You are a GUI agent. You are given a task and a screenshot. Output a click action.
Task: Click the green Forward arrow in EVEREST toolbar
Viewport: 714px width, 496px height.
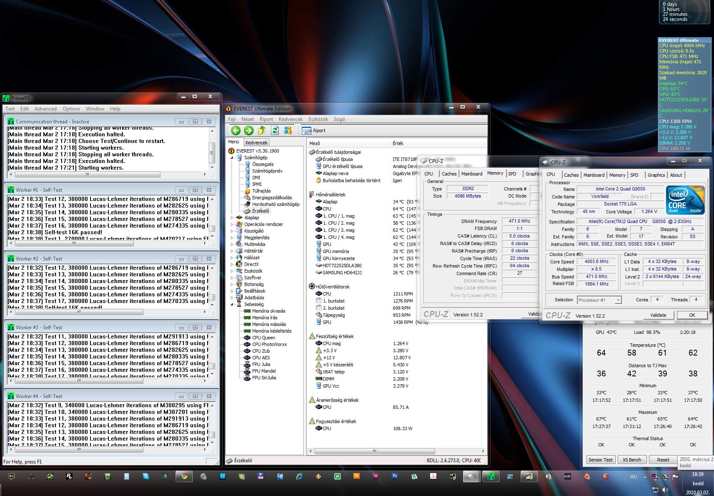[249, 130]
